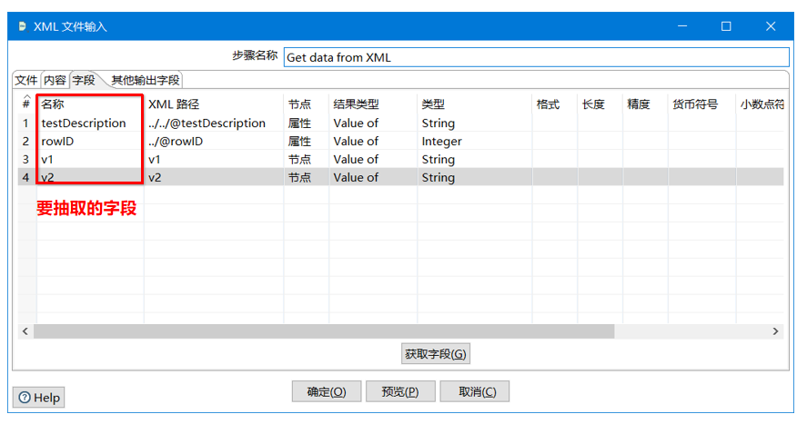Close the XML 文件输入 dialog
Image resolution: width=807 pixels, height=424 pixels.
[x=771, y=26]
